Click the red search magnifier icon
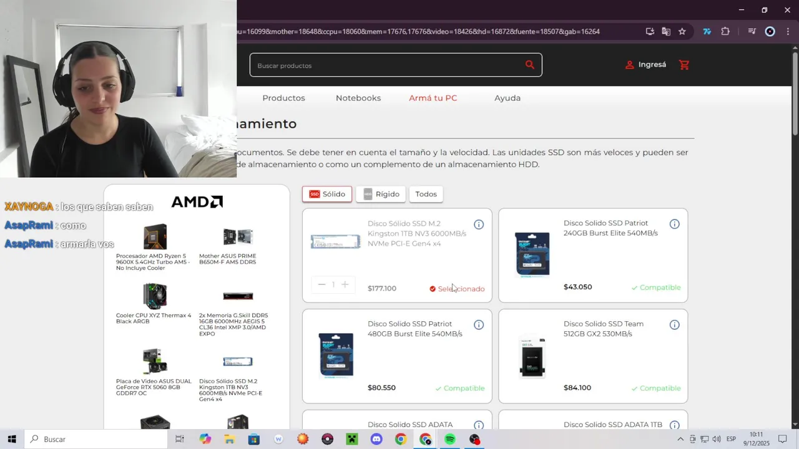799x449 pixels. [x=530, y=64]
